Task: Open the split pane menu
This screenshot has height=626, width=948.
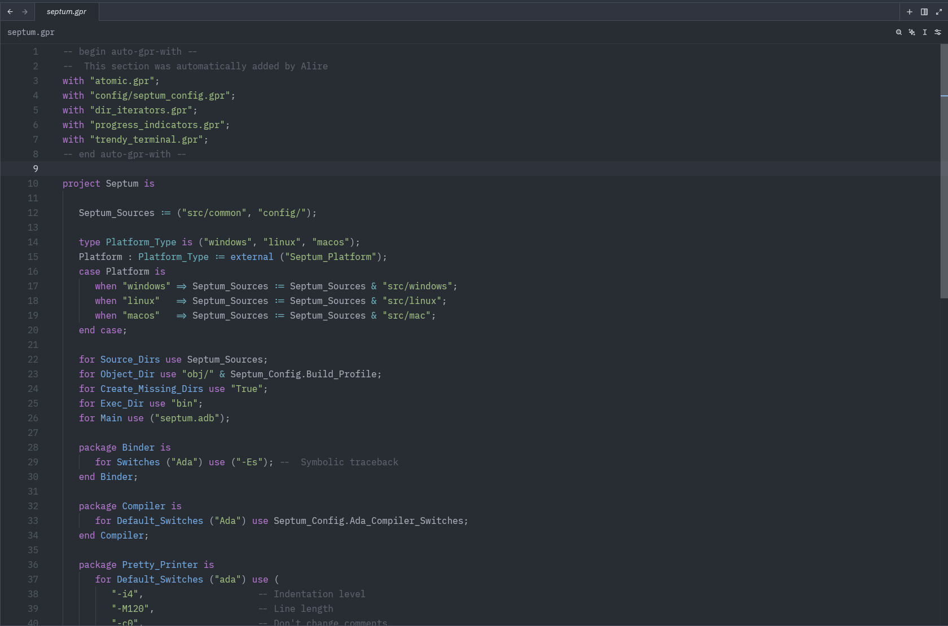Action: point(924,11)
